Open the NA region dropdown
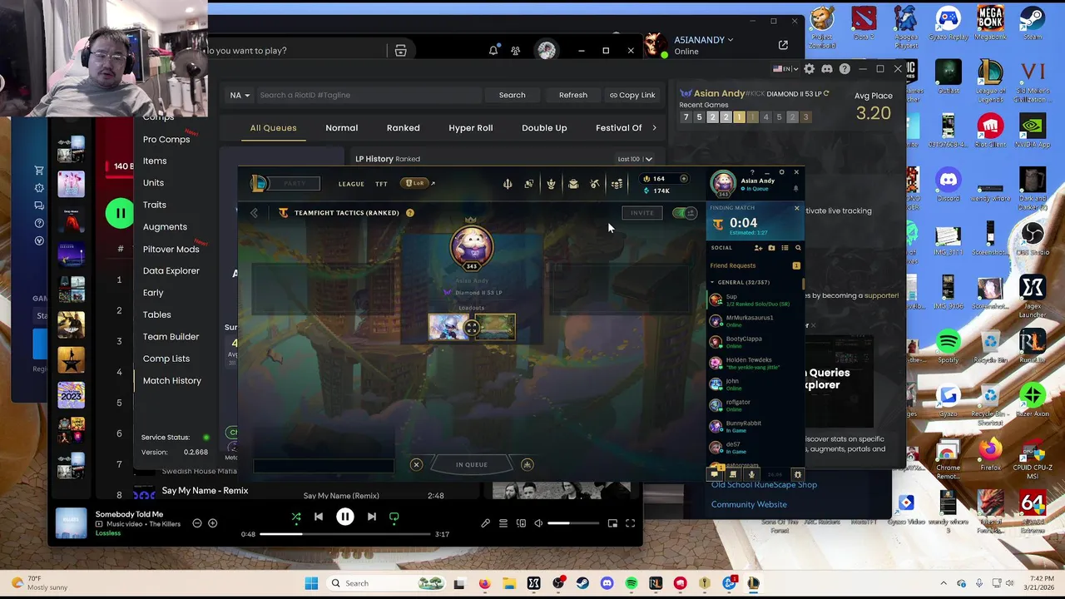 point(240,95)
